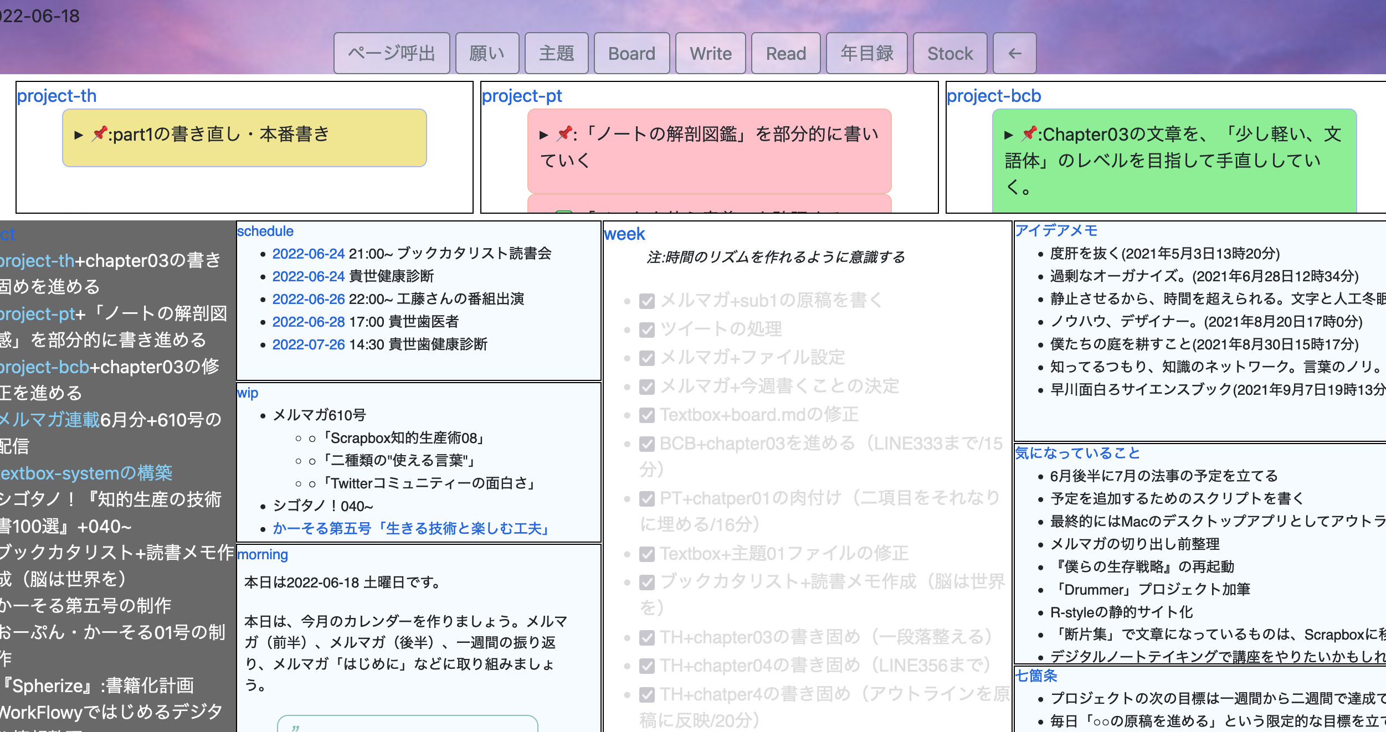Open the Textbox-systemの構築 link in the sidebar
The image size is (1386, 732).
(x=84, y=473)
